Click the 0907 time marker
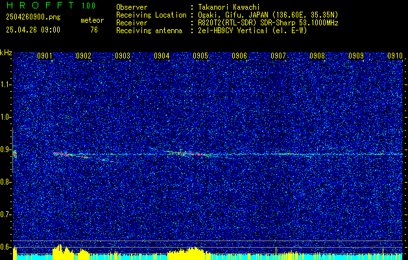Image resolution: width=408 pixels, height=260 pixels. pos(278,56)
